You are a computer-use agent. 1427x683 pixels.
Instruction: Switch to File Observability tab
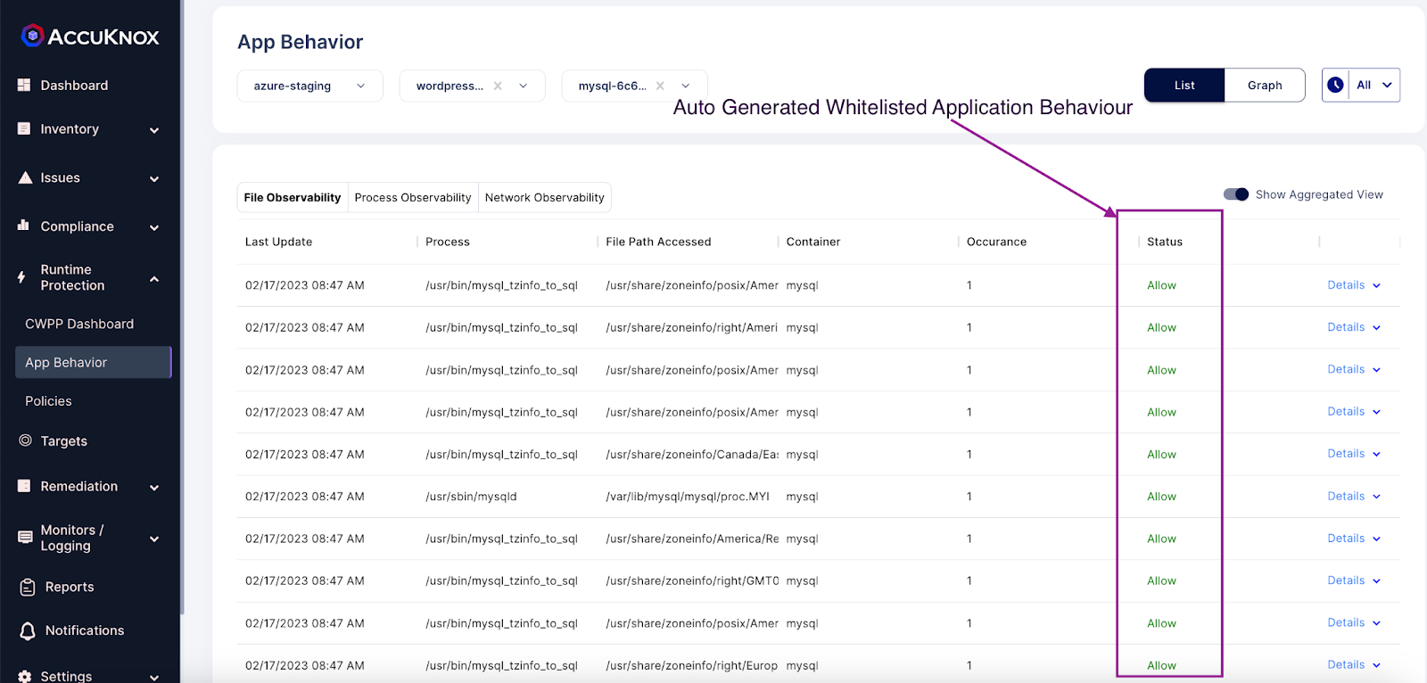tap(293, 197)
